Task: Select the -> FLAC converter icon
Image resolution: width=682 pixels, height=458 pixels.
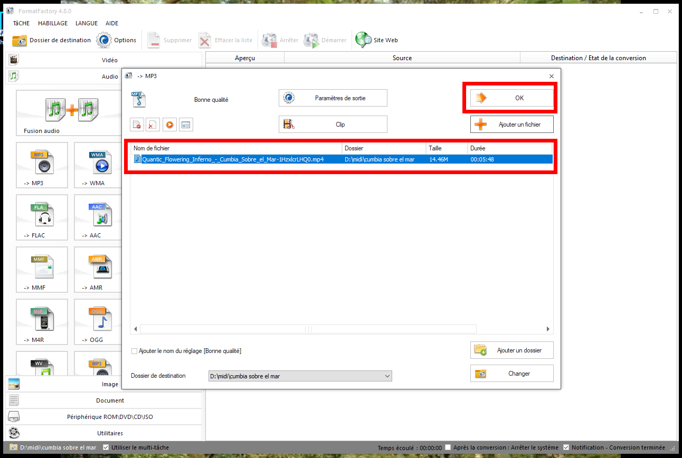Action: point(42,216)
